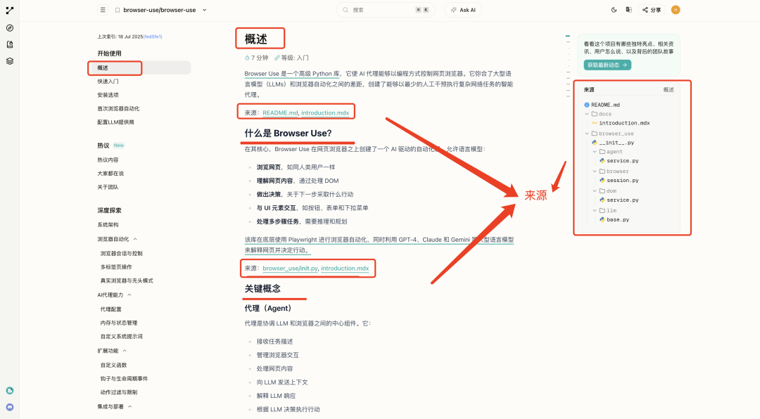This screenshot has height=419, width=760.
Task: Open 自定义函数 page
Action: [113, 366]
